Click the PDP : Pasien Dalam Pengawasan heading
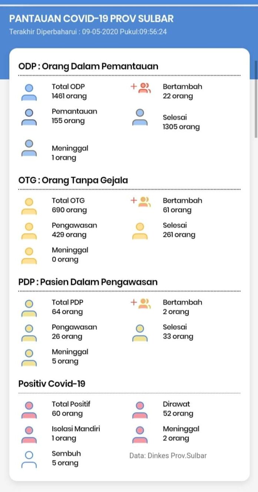 tap(88, 282)
